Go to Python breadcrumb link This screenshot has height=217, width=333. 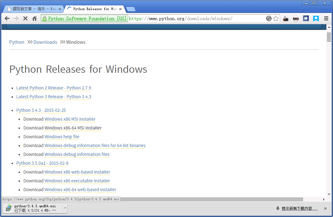coord(17,42)
